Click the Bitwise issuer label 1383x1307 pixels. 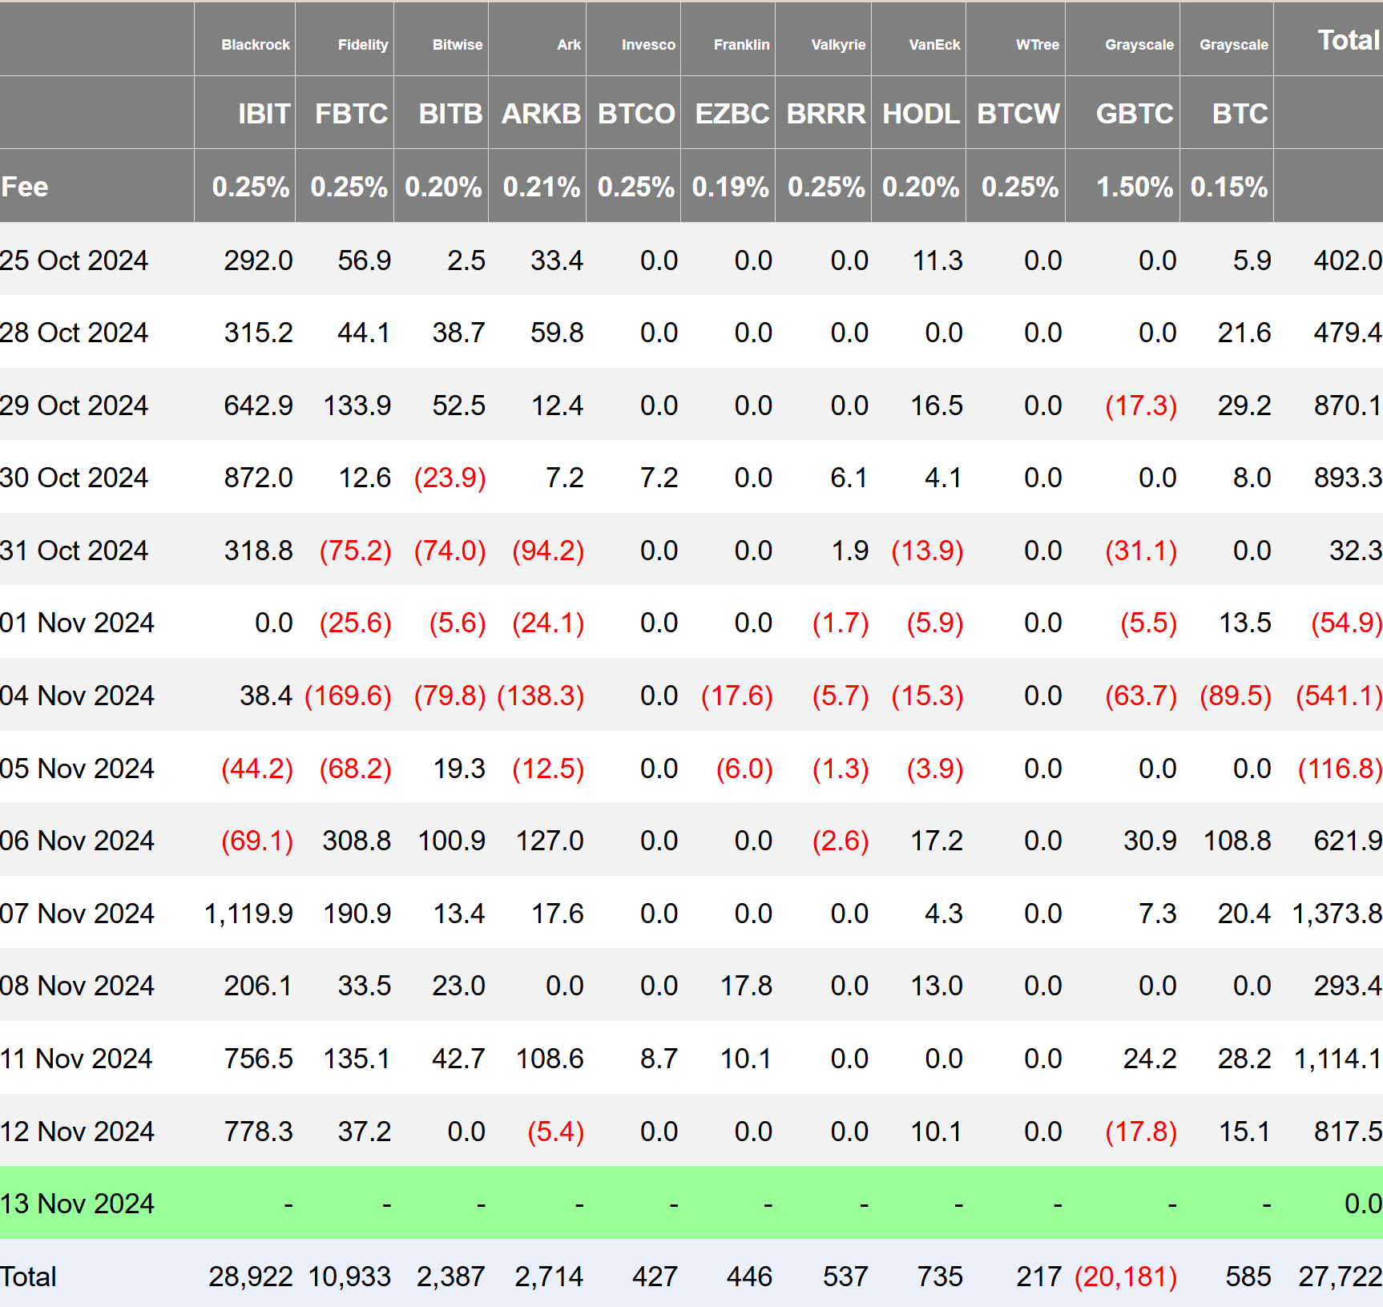[458, 45]
